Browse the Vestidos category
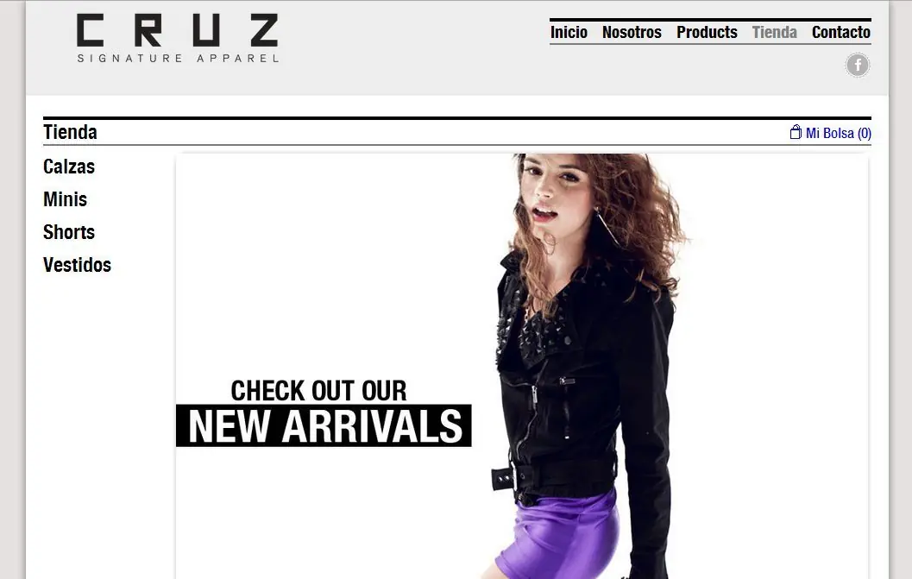The width and height of the screenshot is (912, 579). tap(77, 265)
